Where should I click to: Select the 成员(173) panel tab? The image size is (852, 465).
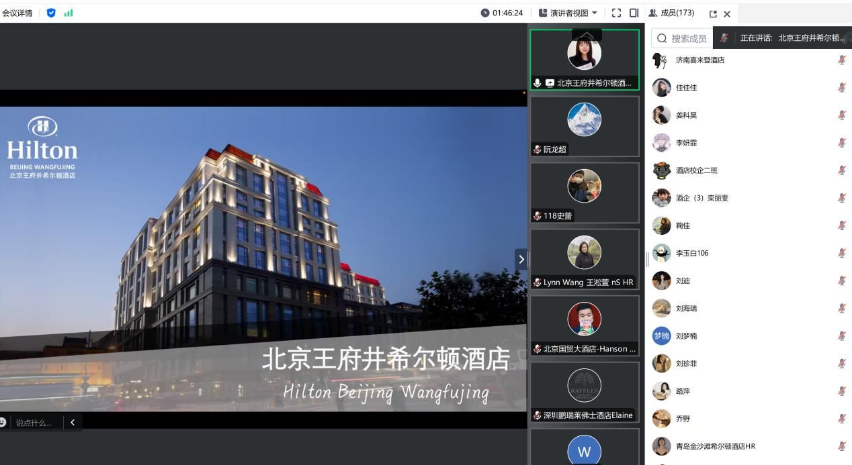point(671,13)
